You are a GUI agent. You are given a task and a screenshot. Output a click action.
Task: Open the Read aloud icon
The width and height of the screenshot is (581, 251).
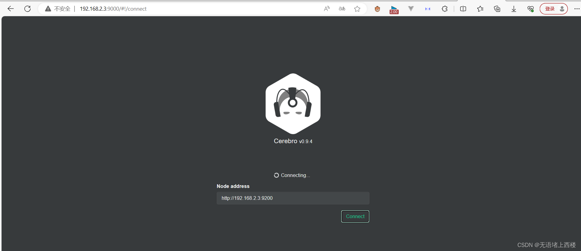[x=327, y=9]
